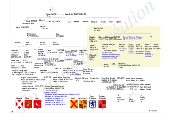Click the blue 'marquis d'André' title text
The width and height of the screenshot is (170, 120).
click(50, 92)
